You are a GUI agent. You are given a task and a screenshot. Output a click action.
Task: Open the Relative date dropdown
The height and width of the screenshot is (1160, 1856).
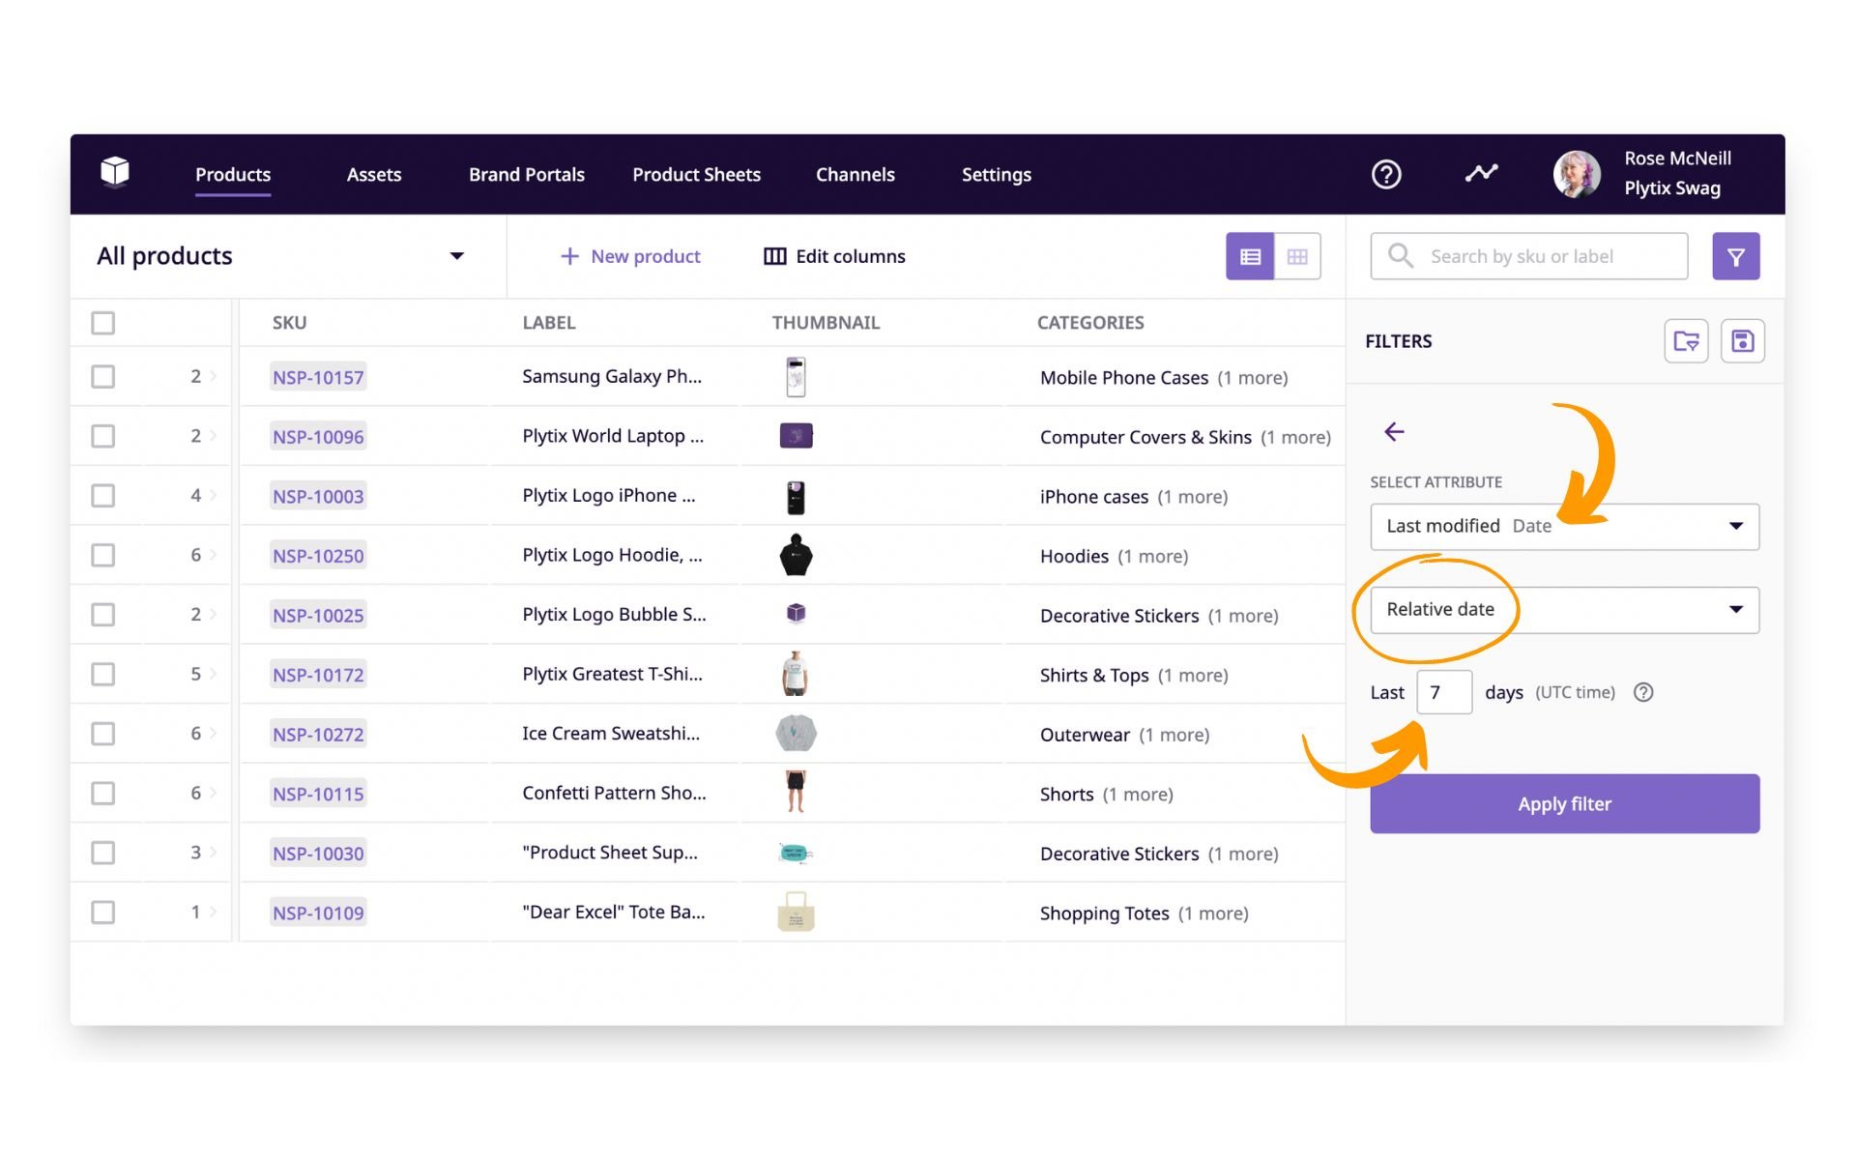(1563, 610)
